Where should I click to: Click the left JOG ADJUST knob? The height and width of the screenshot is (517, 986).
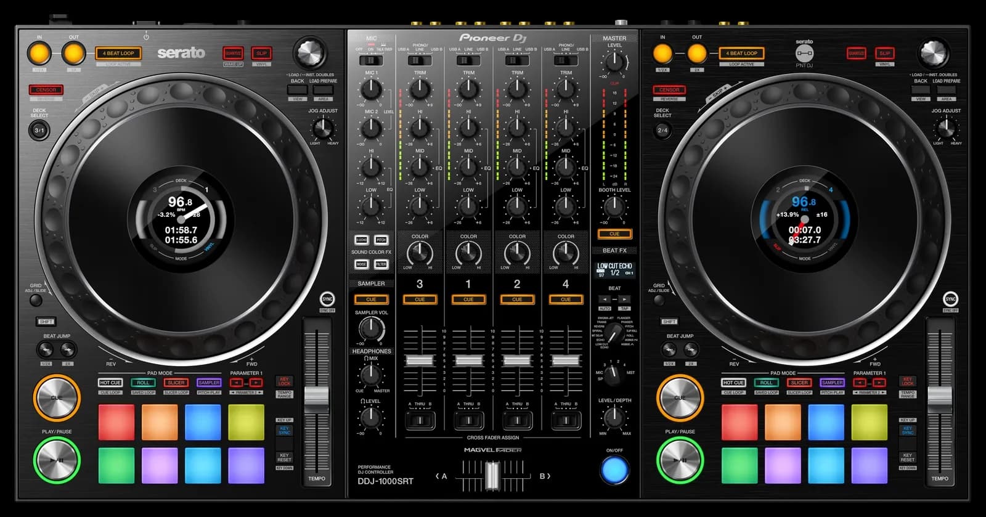(x=323, y=128)
